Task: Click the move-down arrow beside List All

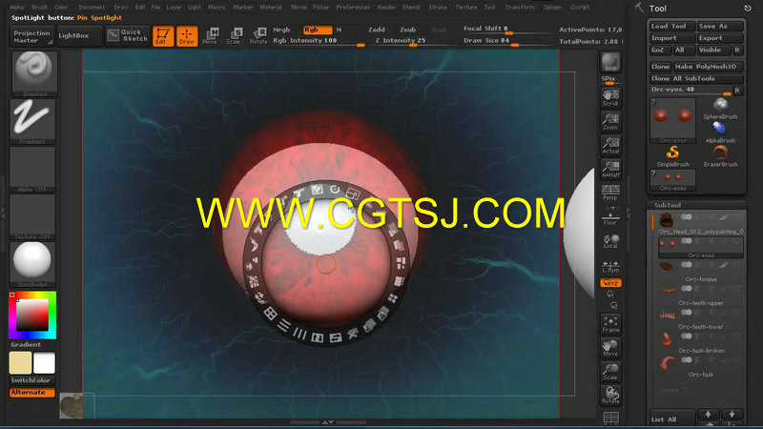Action: [732, 414]
